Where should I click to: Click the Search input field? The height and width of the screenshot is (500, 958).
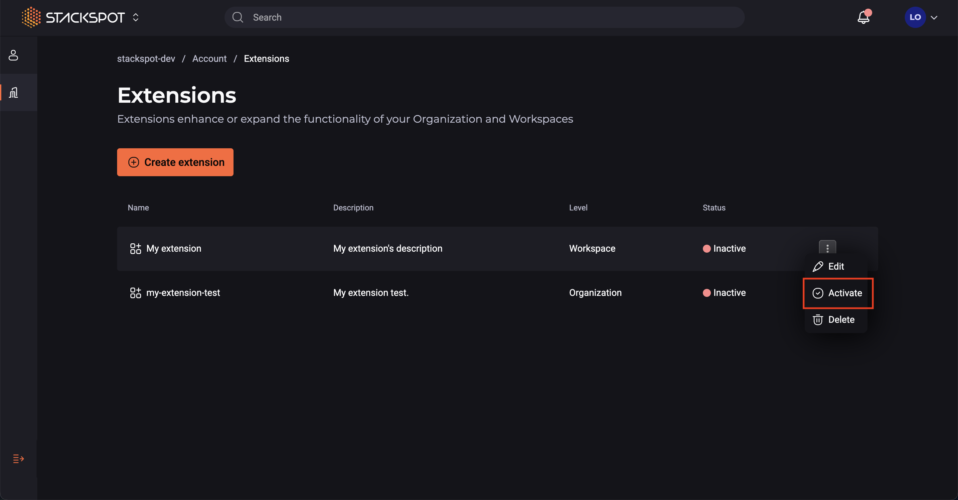[483, 17]
